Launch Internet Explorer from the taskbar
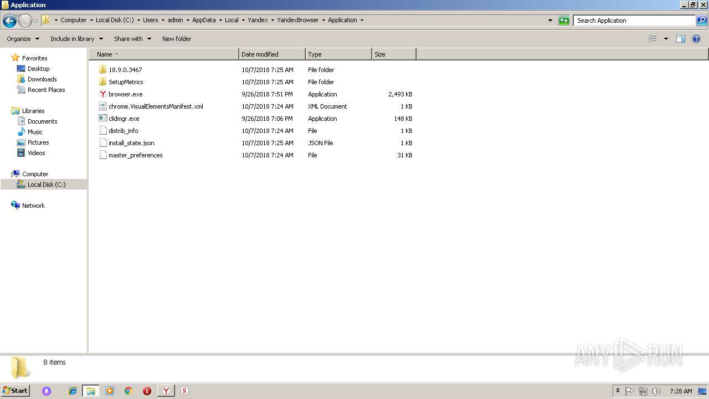 click(73, 391)
